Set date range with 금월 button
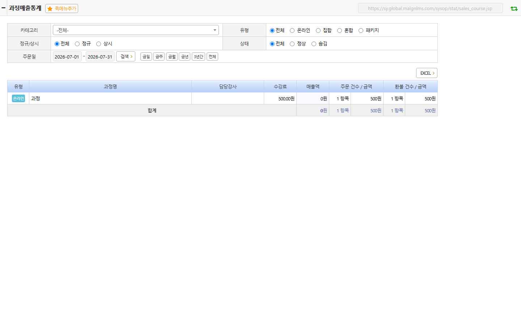 pos(172,57)
